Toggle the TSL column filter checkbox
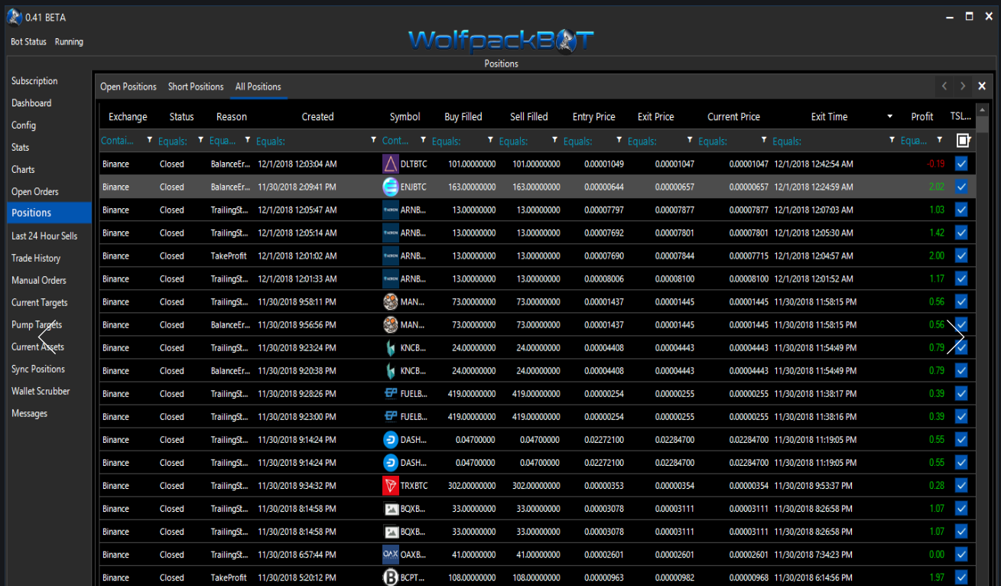This screenshot has width=1001, height=586. (x=963, y=141)
